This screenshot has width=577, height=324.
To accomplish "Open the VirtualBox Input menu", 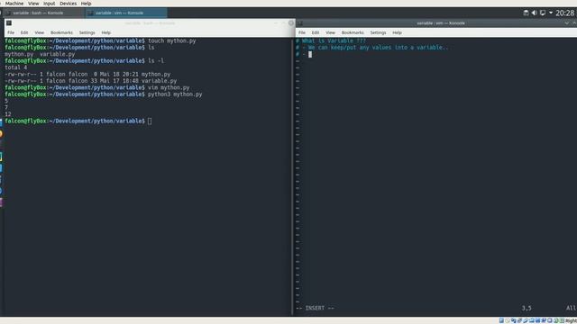I will click(x=50, y=4).
